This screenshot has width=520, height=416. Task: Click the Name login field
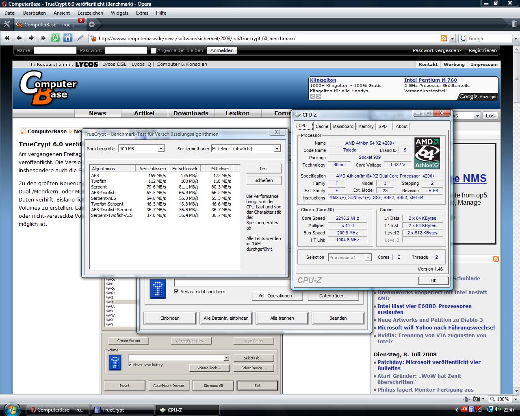pyautogui.click(x=55, y=50)
